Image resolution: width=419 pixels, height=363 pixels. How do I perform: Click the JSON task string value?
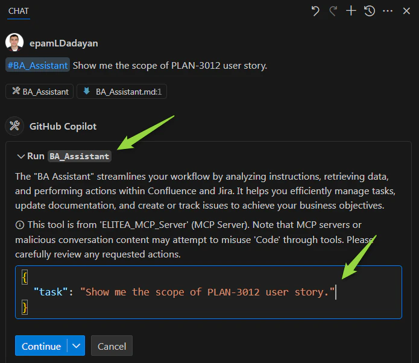[207, 292]
